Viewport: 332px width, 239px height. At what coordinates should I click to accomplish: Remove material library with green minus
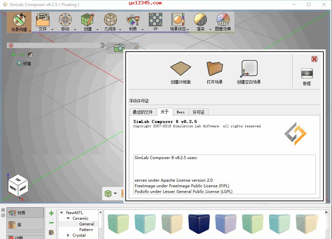point(51,223)
